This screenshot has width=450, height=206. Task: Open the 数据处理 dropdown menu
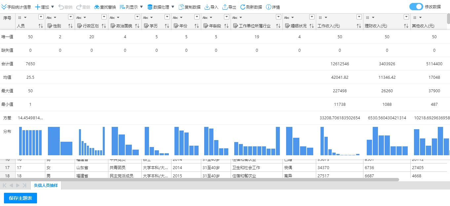pyautogui.click(x=173, y=7)
